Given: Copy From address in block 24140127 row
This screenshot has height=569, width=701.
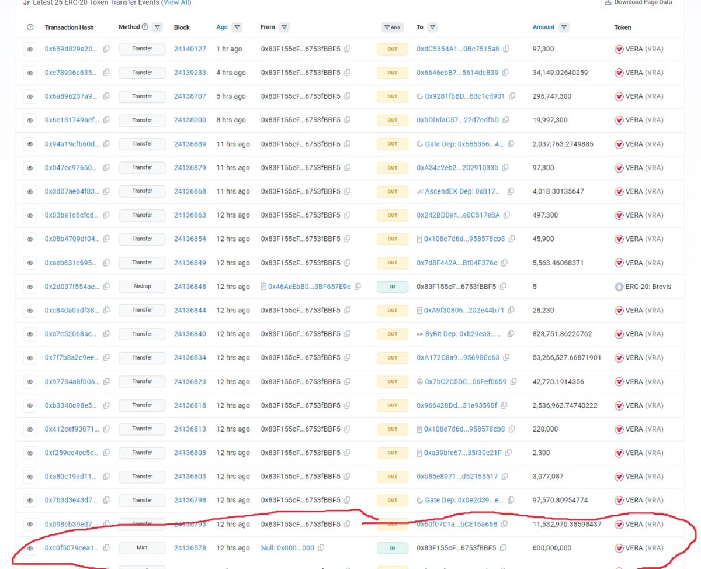Looking at the screenshot, I should pos(348,49).
